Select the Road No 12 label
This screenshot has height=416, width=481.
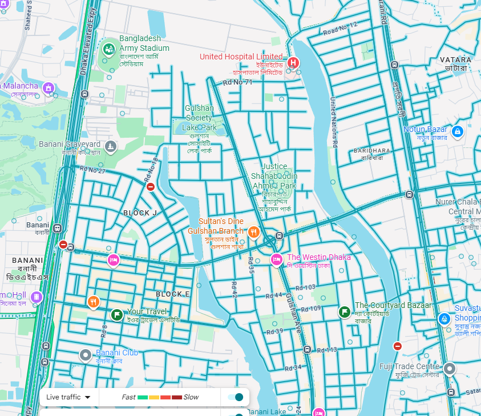tap(340, 28)
